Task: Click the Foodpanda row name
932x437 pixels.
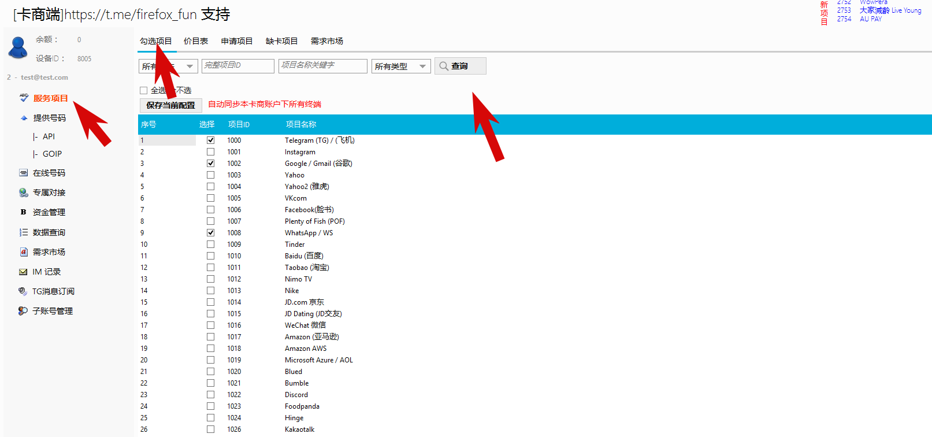Action: click(302, 406)
